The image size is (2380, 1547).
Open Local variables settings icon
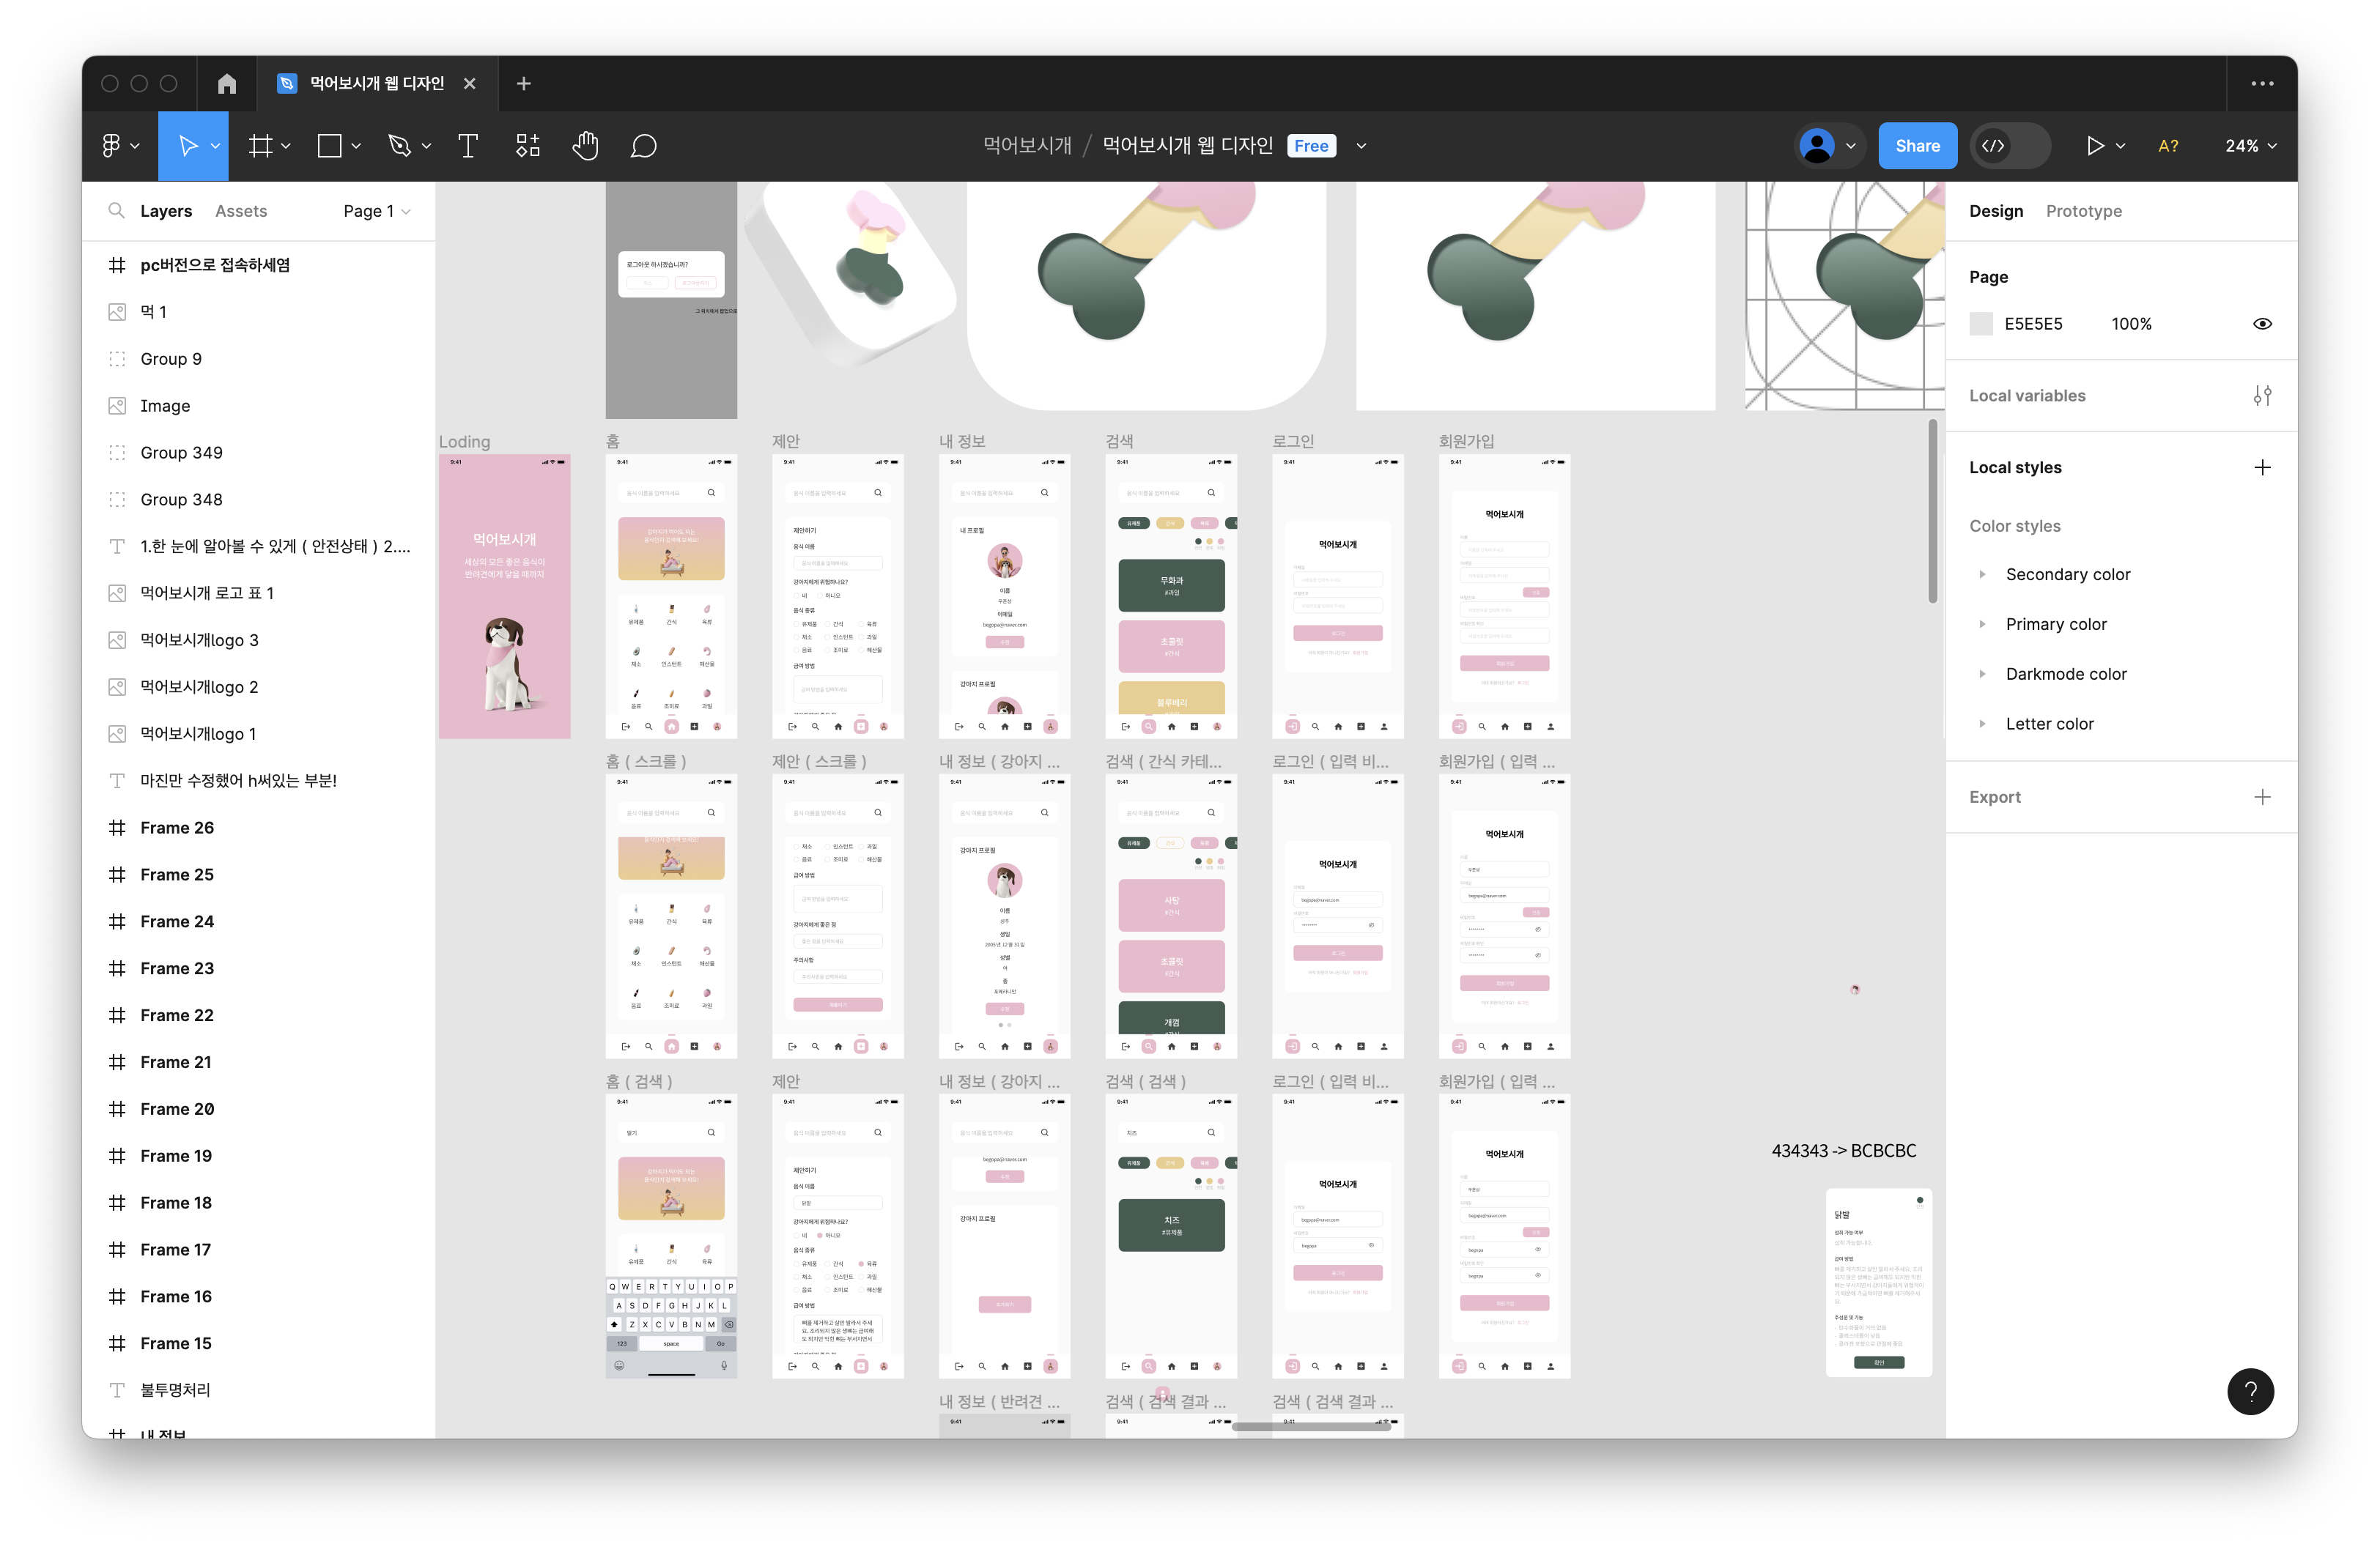pyautogui.click(x=2262, y=396)
